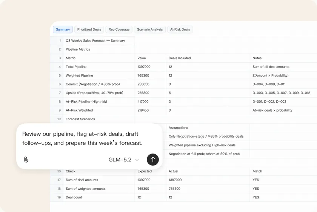Select the note 'D-004, D-008, D-011'

[x=283, y=84]
